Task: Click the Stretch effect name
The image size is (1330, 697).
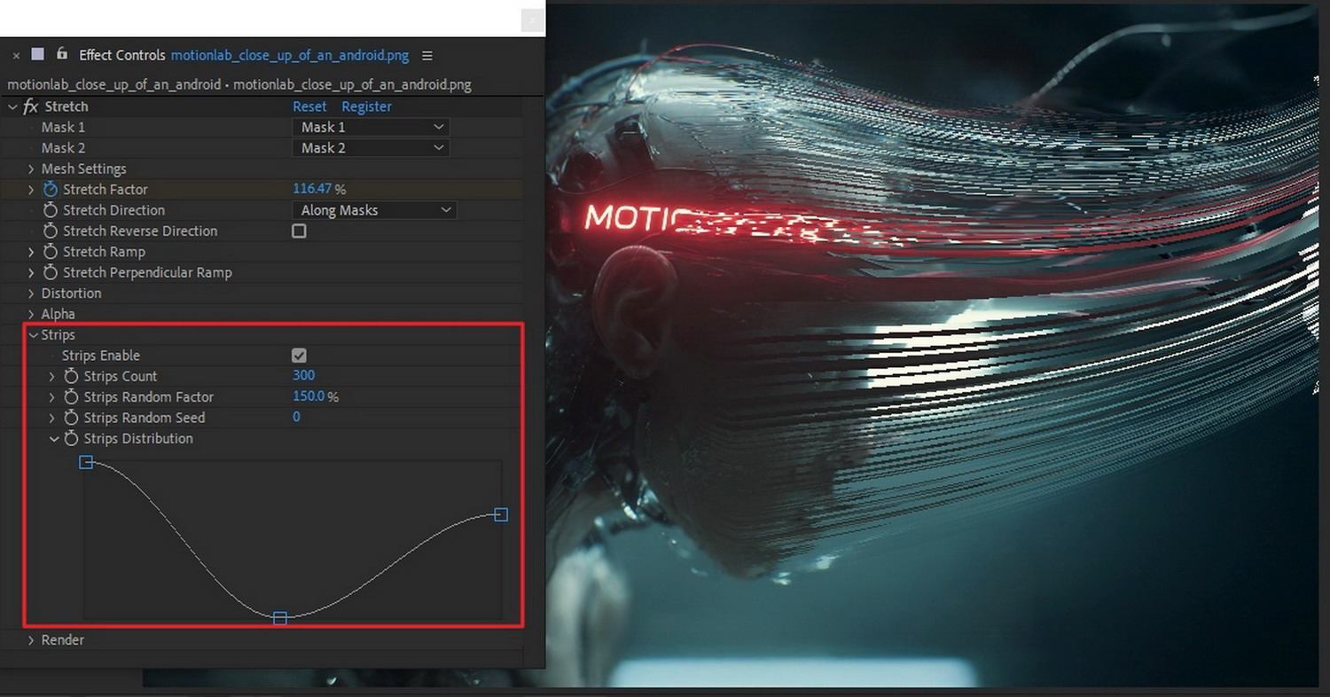Action: pos(66,106)
